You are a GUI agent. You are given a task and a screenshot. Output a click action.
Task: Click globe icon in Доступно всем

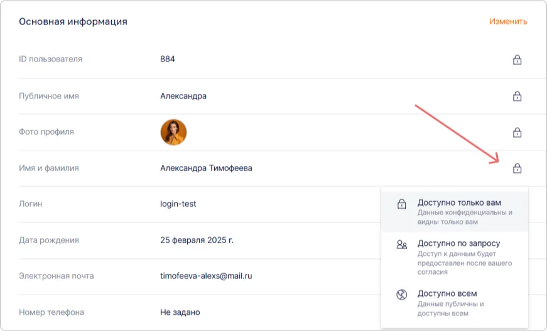401,295
